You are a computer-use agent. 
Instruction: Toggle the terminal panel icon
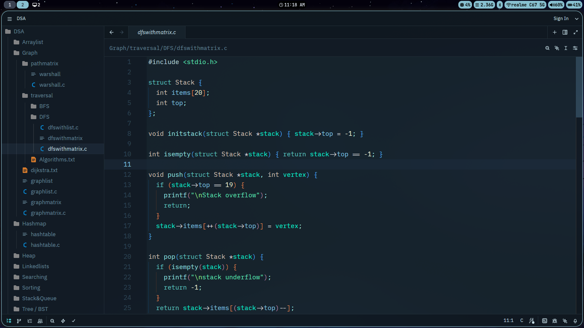pos(545,321)
